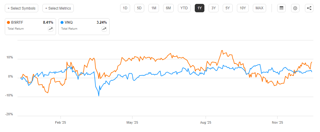Click the share chart icon

coord(309,8)
